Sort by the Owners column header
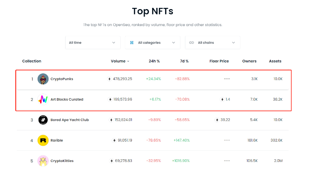311x171 pixels. (249, 61)
